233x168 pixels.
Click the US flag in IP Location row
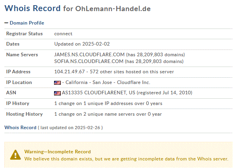pos(57,83)
